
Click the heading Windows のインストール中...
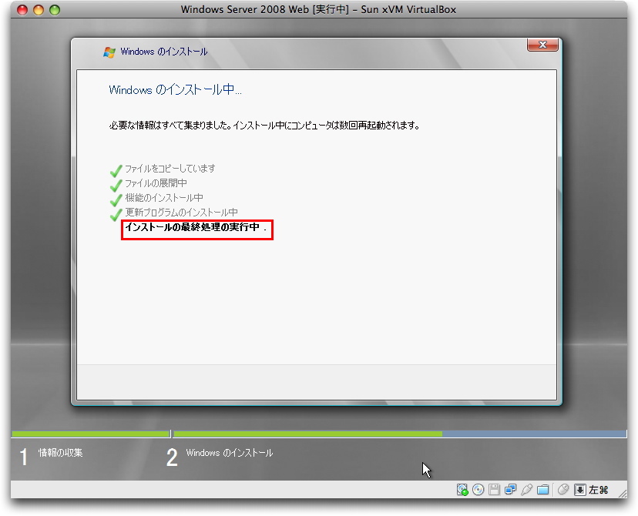coord(175,89)
